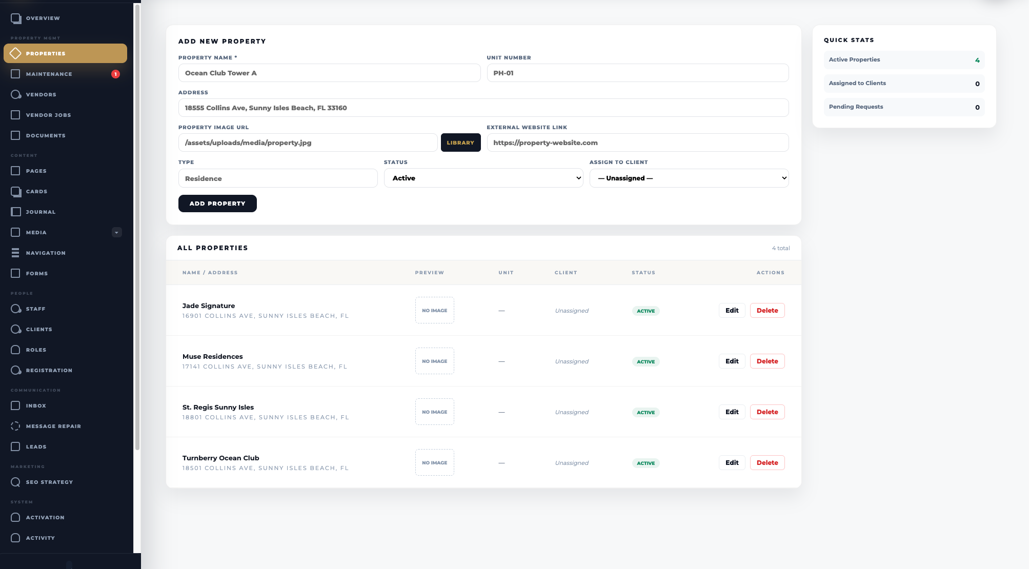This screenshot has height=569, width=1029.
Task: Click the Overview icon in sidebar
Action: pos(16,18)
